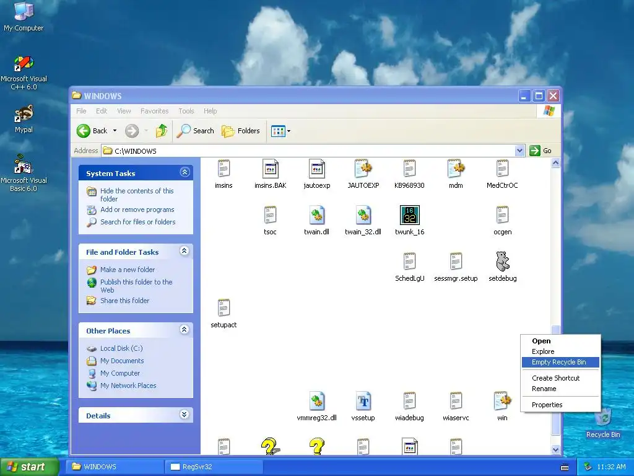This screenshot has width=634, height=476.
Task: Choose Explore in the context menu
Action: tap(560, 352)
